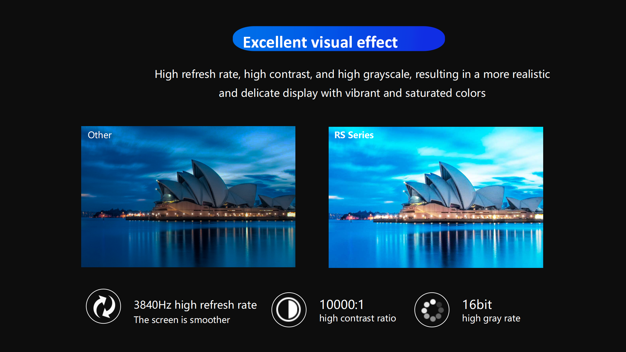Click the 'High refresh rate, high contrast' description line
The height and width of the screenshot is (352, 626).
[x=352, y=74]
